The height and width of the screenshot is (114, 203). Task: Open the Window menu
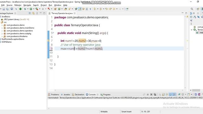(58, 5)
